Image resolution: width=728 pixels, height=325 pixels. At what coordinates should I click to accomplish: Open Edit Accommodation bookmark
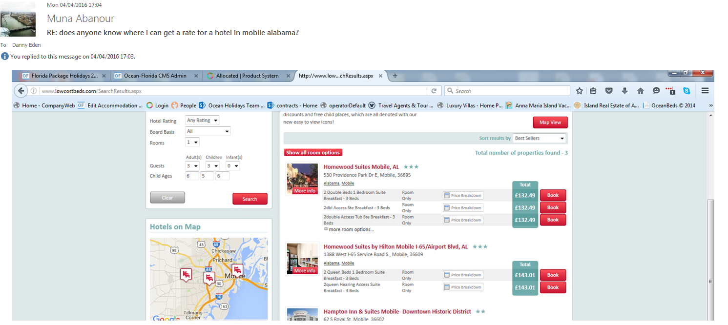coord(110,105)
